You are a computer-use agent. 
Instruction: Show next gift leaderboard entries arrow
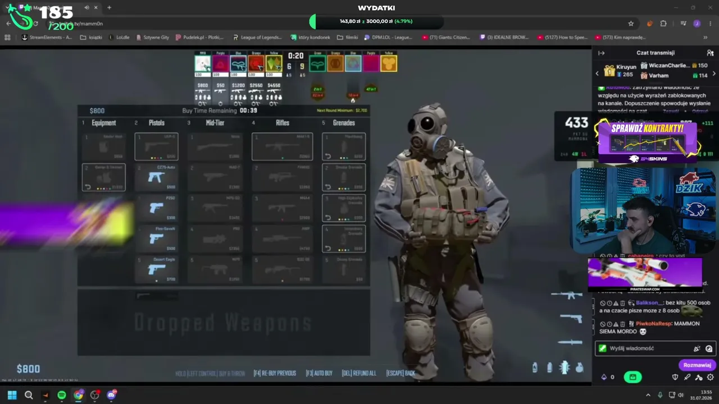(714, 74)
